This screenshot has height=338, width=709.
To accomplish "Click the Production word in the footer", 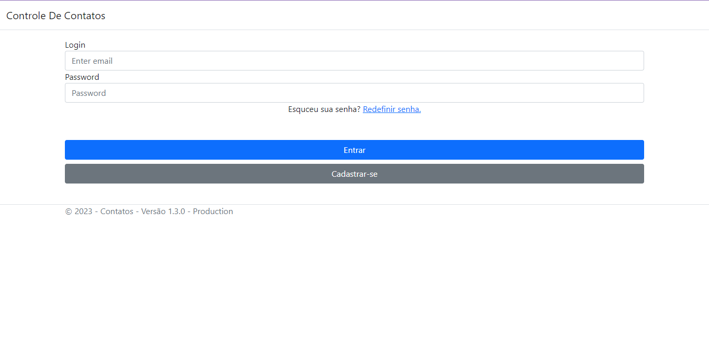I will click(x=213, y=212).
